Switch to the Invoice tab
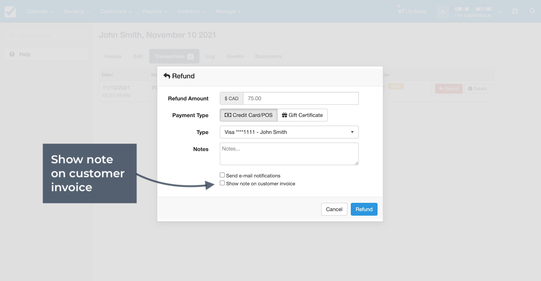This screenshot has height=281, width=541. point(113,56)
